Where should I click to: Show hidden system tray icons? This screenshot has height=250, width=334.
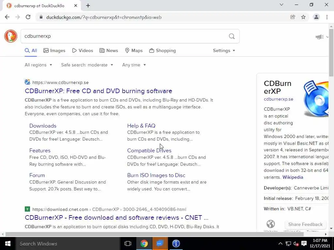click(281, 243)
